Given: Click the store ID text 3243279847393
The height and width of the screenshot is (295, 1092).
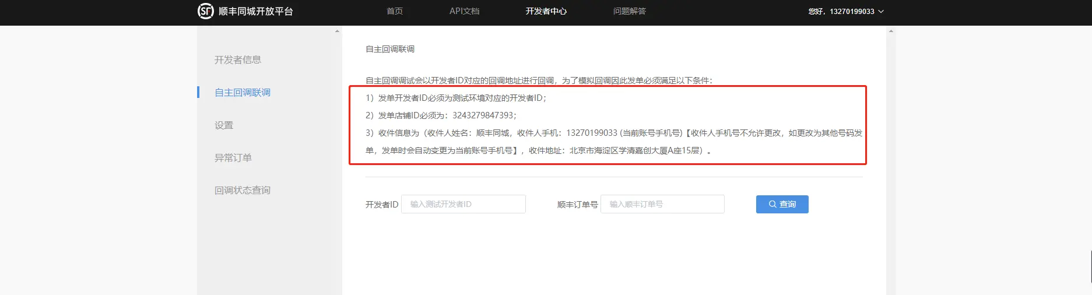Looking at the screenshot, I should [483, 115].
